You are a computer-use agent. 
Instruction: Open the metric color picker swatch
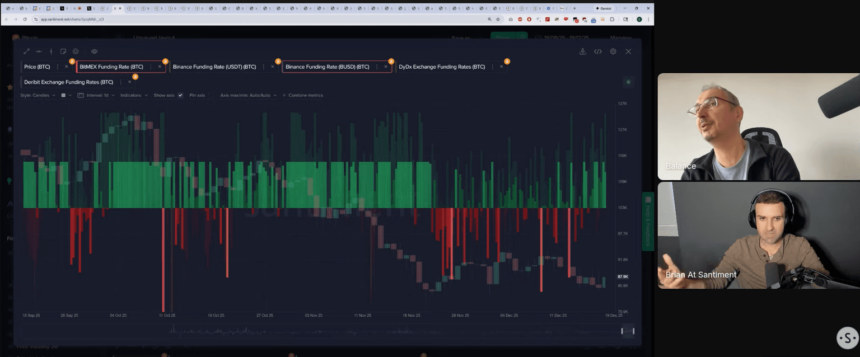63,96
